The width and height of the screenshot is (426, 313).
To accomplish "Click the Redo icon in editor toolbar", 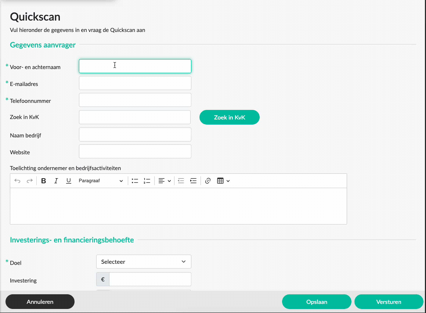I will pyautogui.click(x=30, y=181).
